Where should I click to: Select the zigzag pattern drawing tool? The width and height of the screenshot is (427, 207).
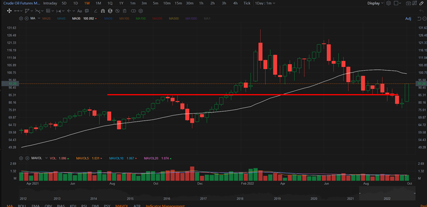37,11
